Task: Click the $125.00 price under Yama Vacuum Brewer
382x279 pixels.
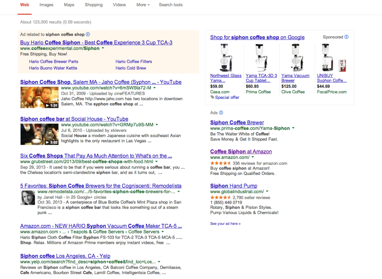Action: (x=289, y=86)
